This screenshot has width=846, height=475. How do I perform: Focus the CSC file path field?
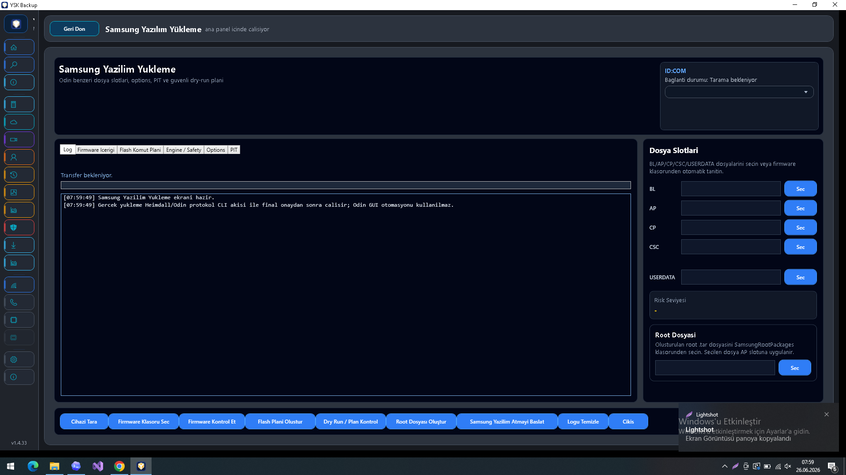[731, 247]
